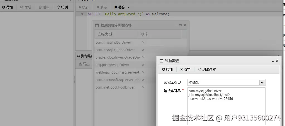
Task: Click the bookmark icon in the SQL toolbar
Action: click(116, 7)
